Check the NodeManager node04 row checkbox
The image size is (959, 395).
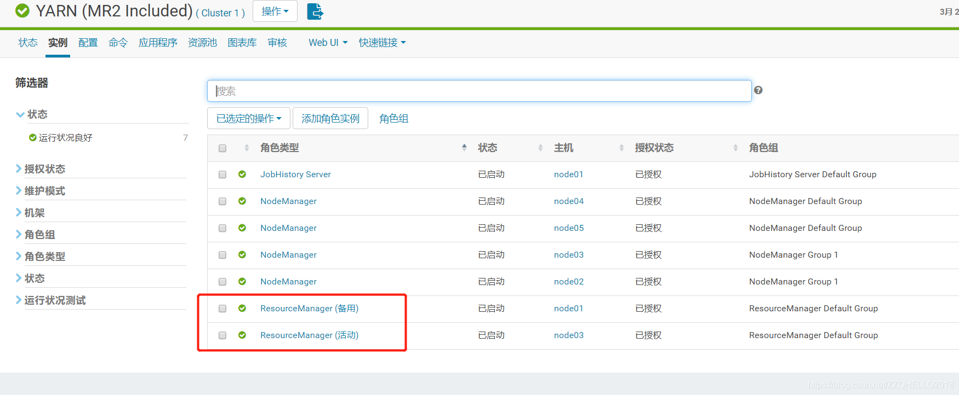pyautogui.click(x=222, y=201)
